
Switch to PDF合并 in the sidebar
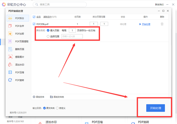click(x=18, y=26)
